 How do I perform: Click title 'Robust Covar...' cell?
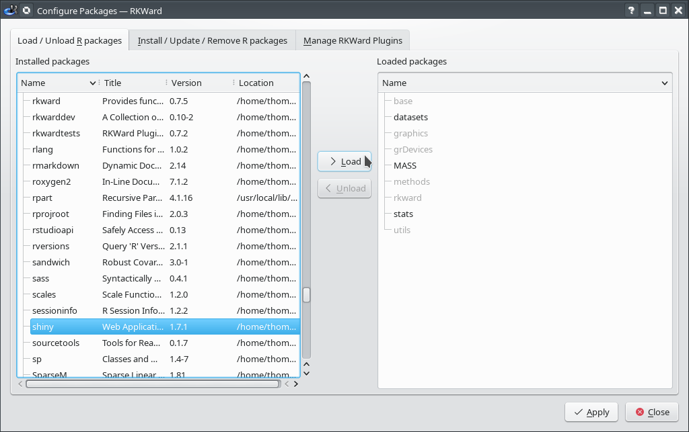[133, 262]
